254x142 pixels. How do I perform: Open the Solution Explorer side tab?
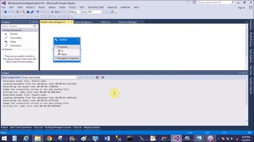tap(251, 86)
